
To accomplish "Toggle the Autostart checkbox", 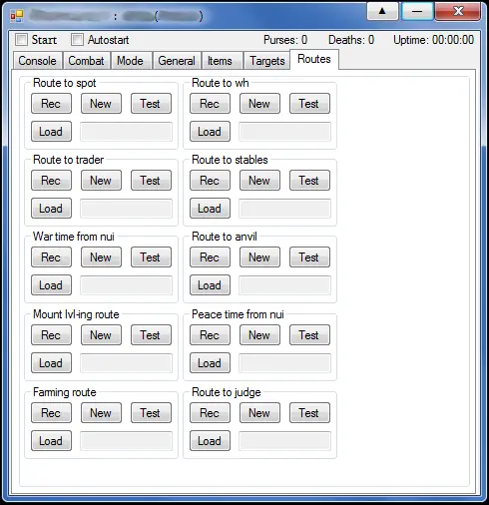I will [77, 40].
